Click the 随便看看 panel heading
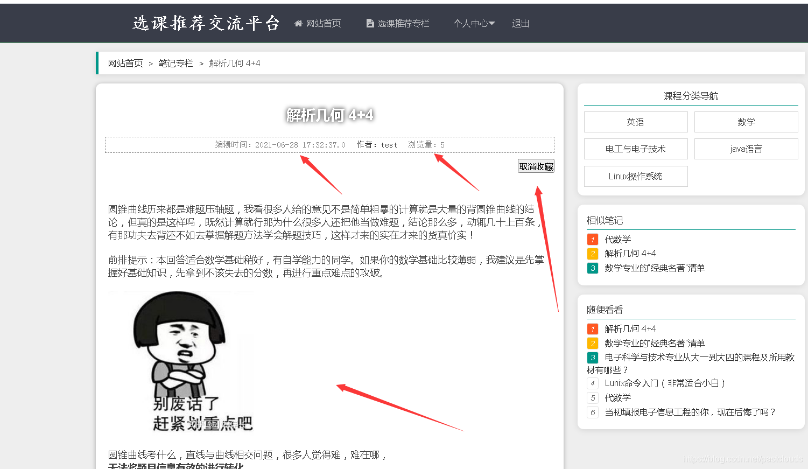808x469 pixels. (x=605, y=310)
